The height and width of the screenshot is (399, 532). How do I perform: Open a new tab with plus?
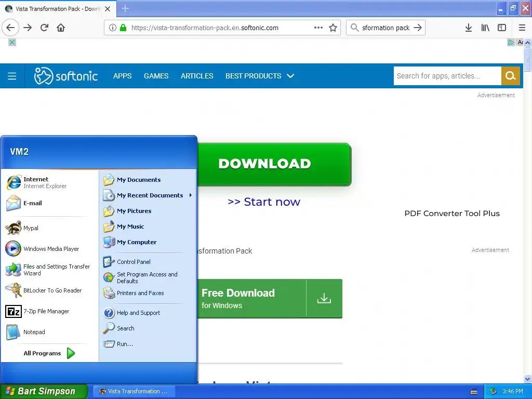point(125,8)
